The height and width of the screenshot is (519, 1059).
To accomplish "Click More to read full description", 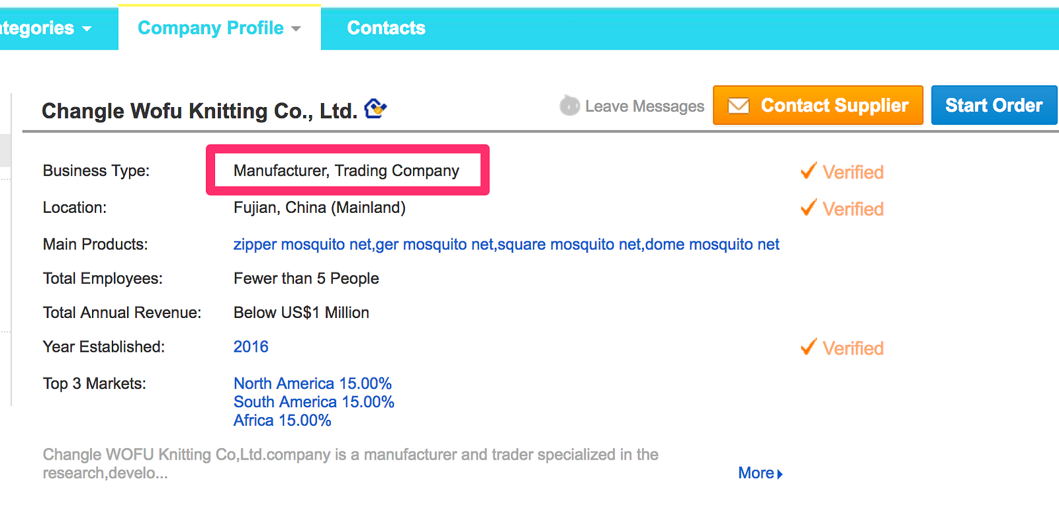I will click(x=756, y=473).
